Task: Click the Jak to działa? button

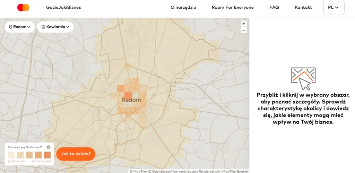Action: (76, 154)
